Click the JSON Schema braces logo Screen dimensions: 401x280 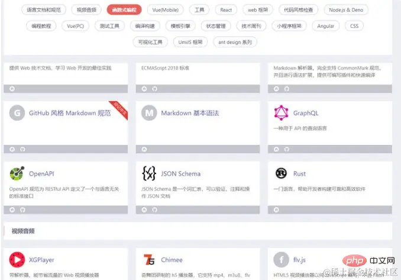tap(149, 173)
